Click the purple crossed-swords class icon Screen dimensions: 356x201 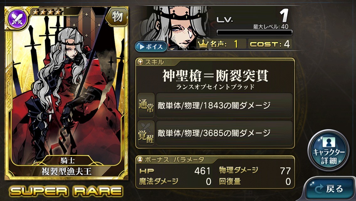[17, 19]
